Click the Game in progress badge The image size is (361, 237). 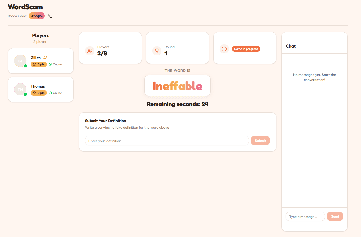(x=246, y=49)
